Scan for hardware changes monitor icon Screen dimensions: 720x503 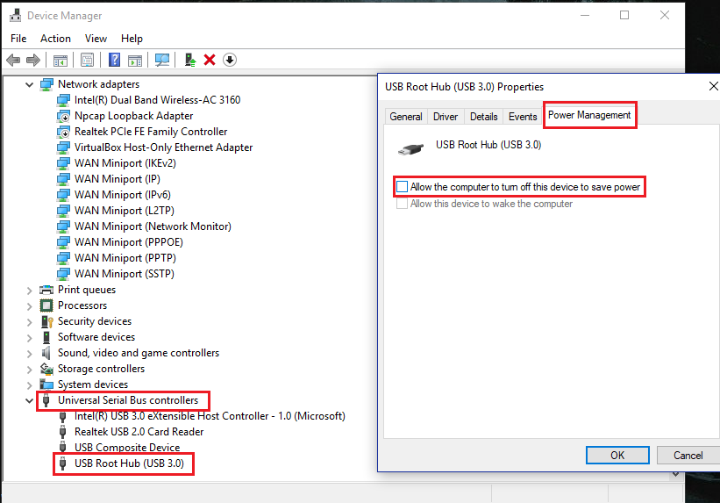[162, 60]
